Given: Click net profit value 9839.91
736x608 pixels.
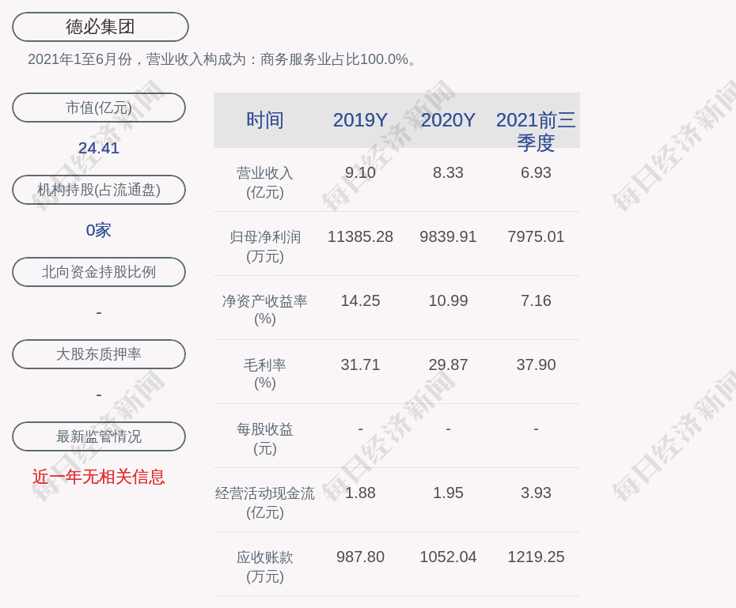Looking at the screenshot, I should click(x=448, y=236).
